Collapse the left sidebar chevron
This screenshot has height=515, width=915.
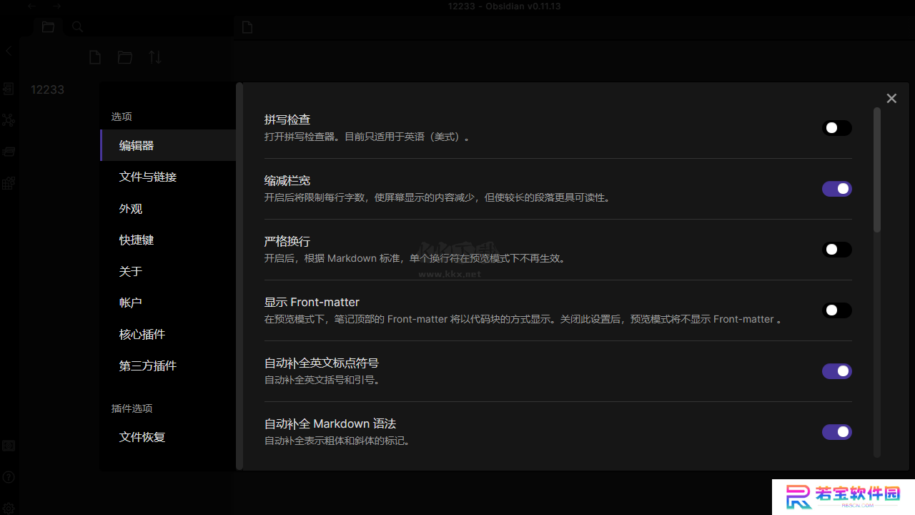9,51
